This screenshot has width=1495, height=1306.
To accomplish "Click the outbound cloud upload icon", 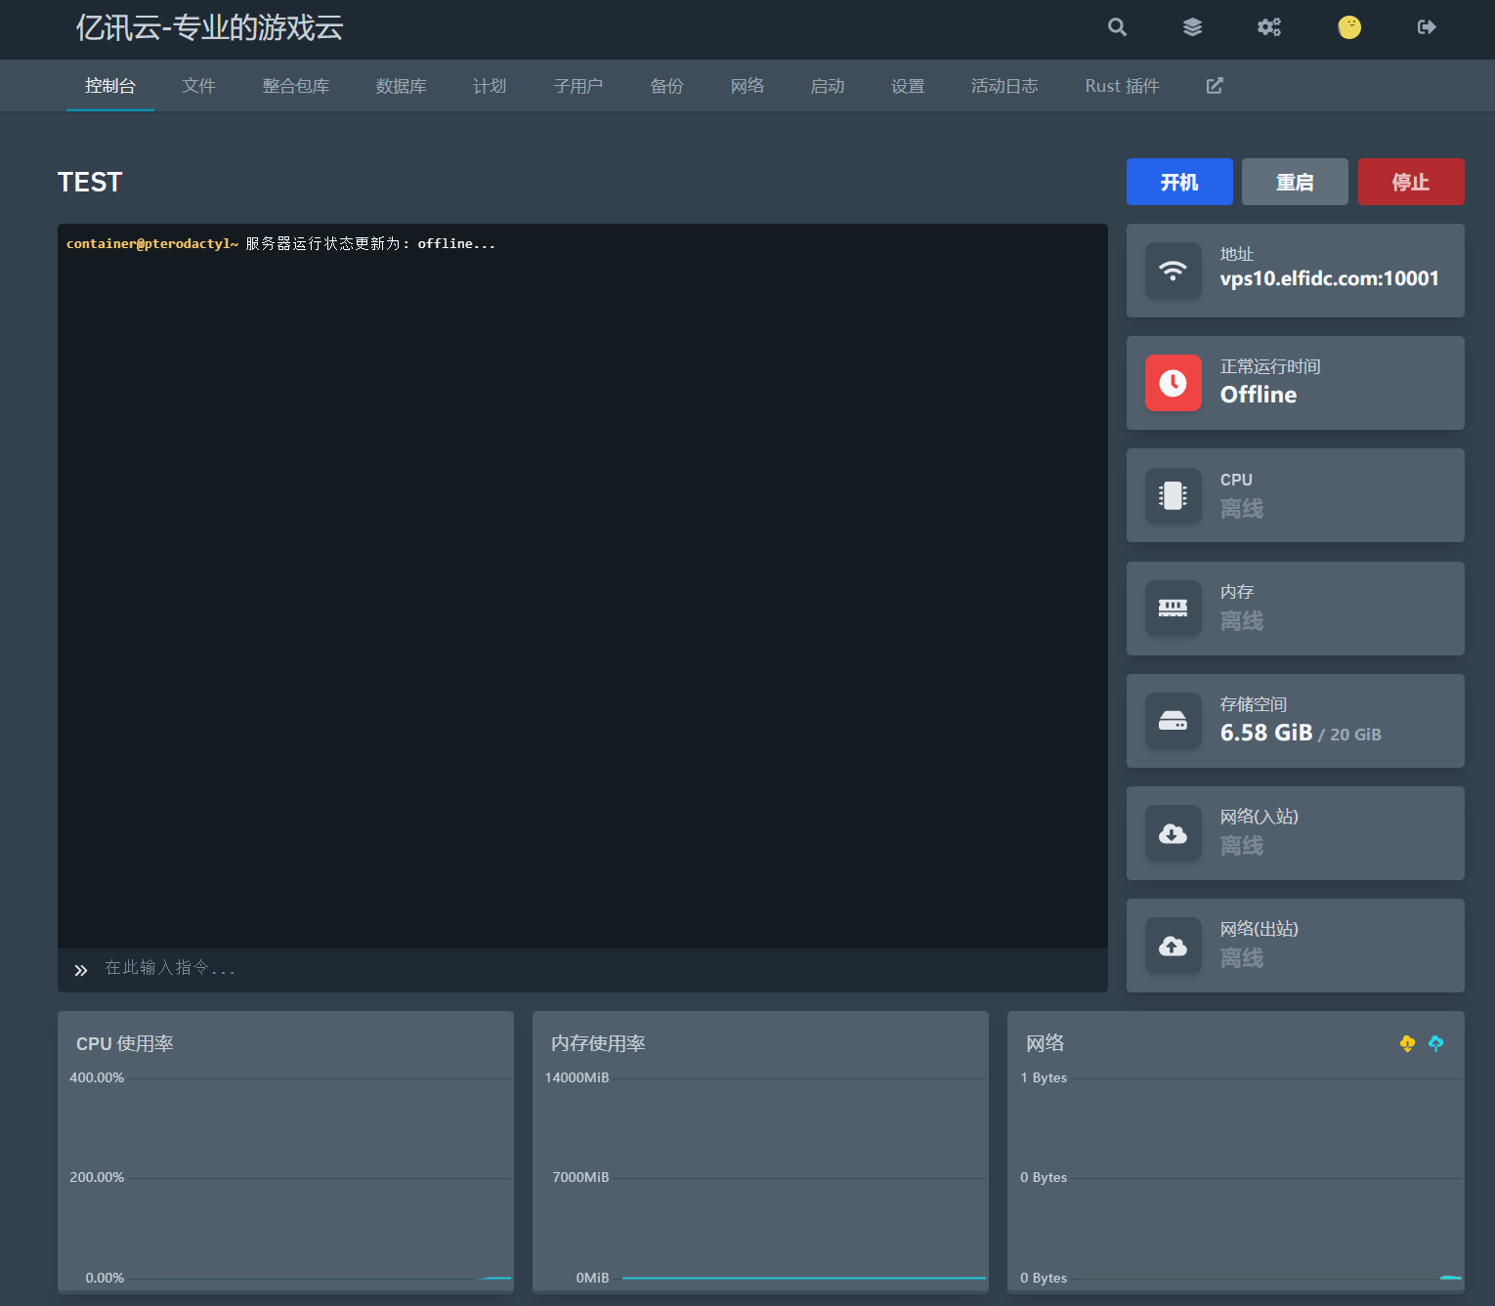I will coord(1173,946).
